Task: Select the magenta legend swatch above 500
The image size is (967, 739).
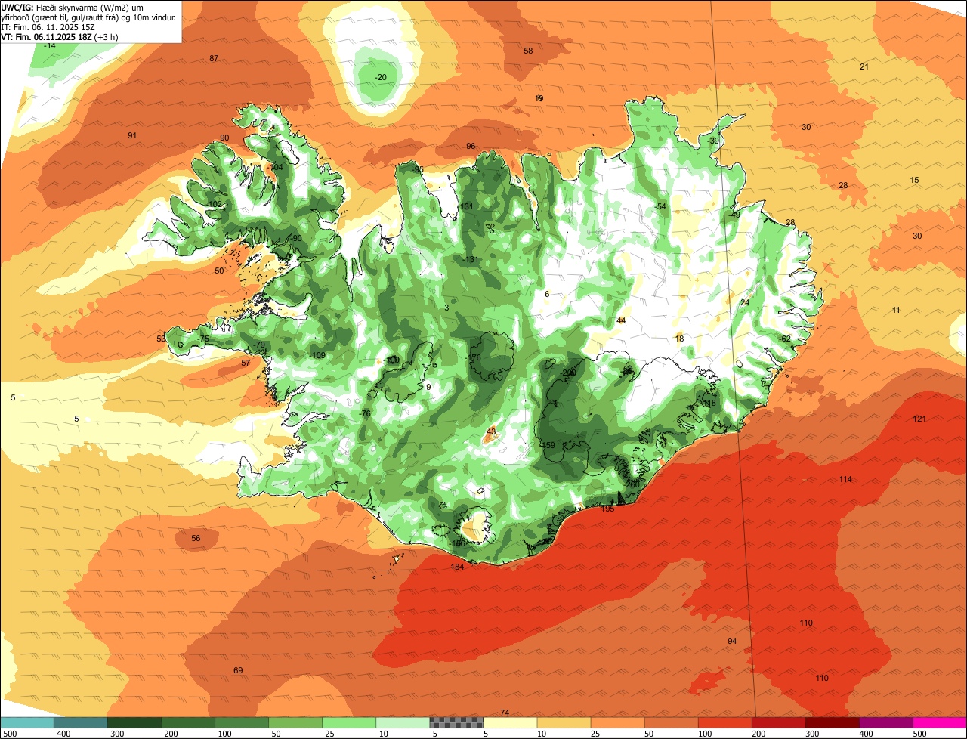Action: click(x=940, y=722)
